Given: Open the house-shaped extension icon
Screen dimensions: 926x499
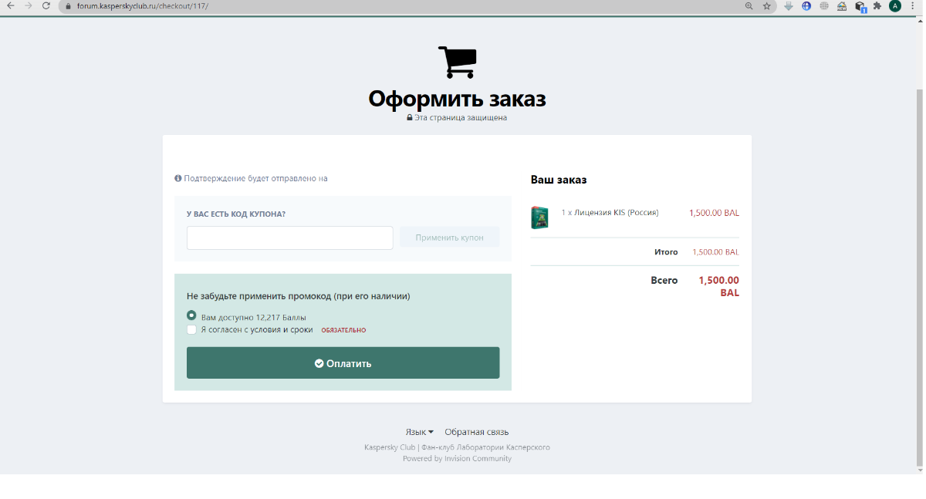Looking at the screenshot, I should tap(842, 5).
